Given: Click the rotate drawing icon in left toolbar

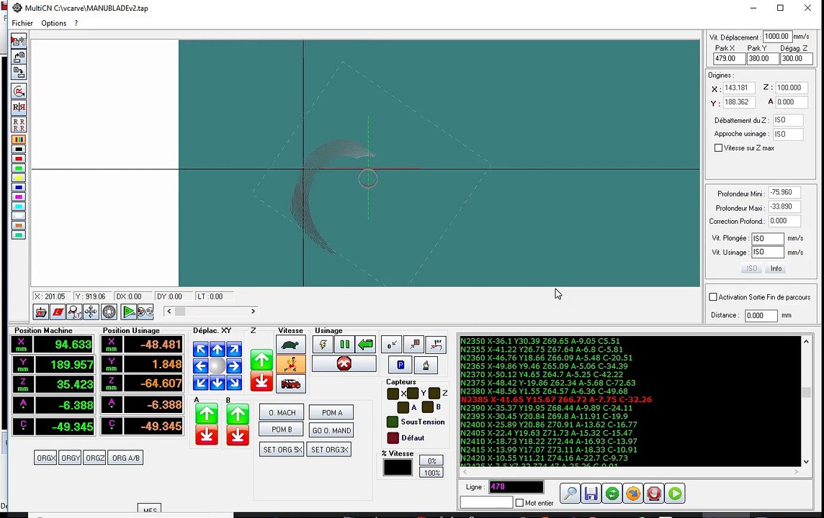Looking at the screenshot, I should tap(19, 91).
